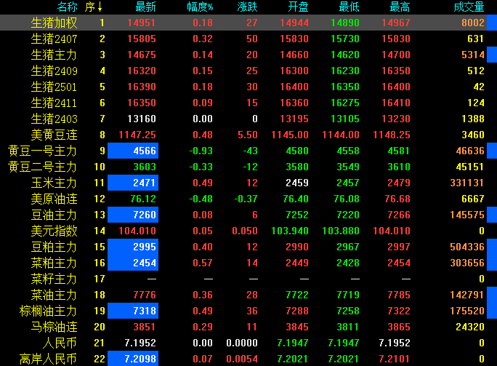The image size is (497, 366).
Task: Click highlighted latest price 2995
Action: 133,247
